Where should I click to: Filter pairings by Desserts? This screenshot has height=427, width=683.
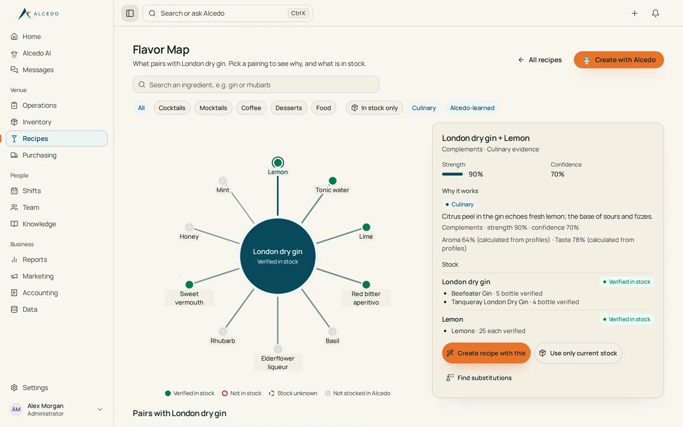[289, 108]
